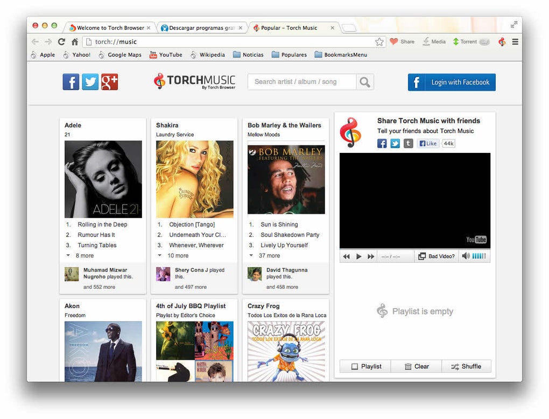
Task: Click Login with Facebook button
Action: 452,82
